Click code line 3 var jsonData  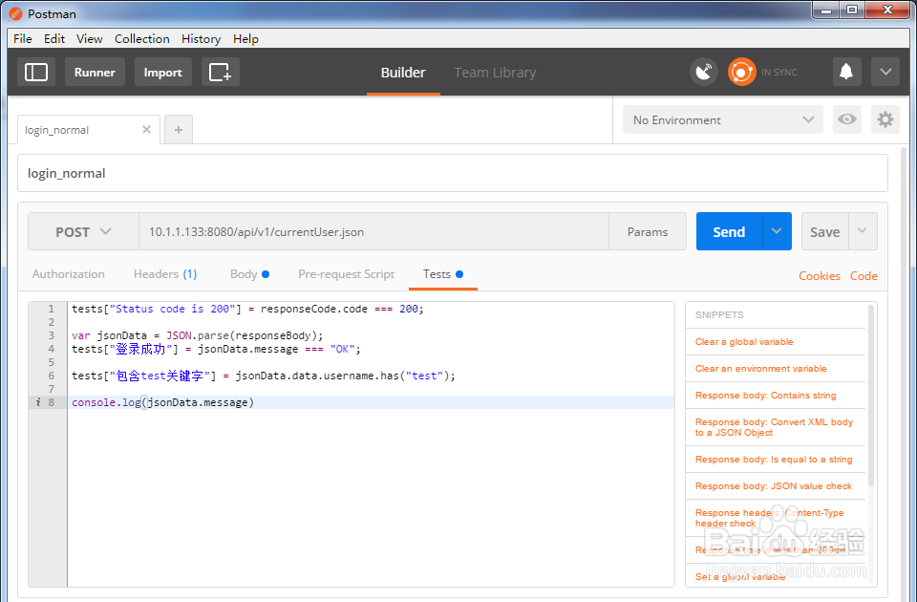197,335
